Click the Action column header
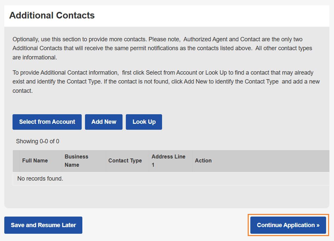 point(203,161)
